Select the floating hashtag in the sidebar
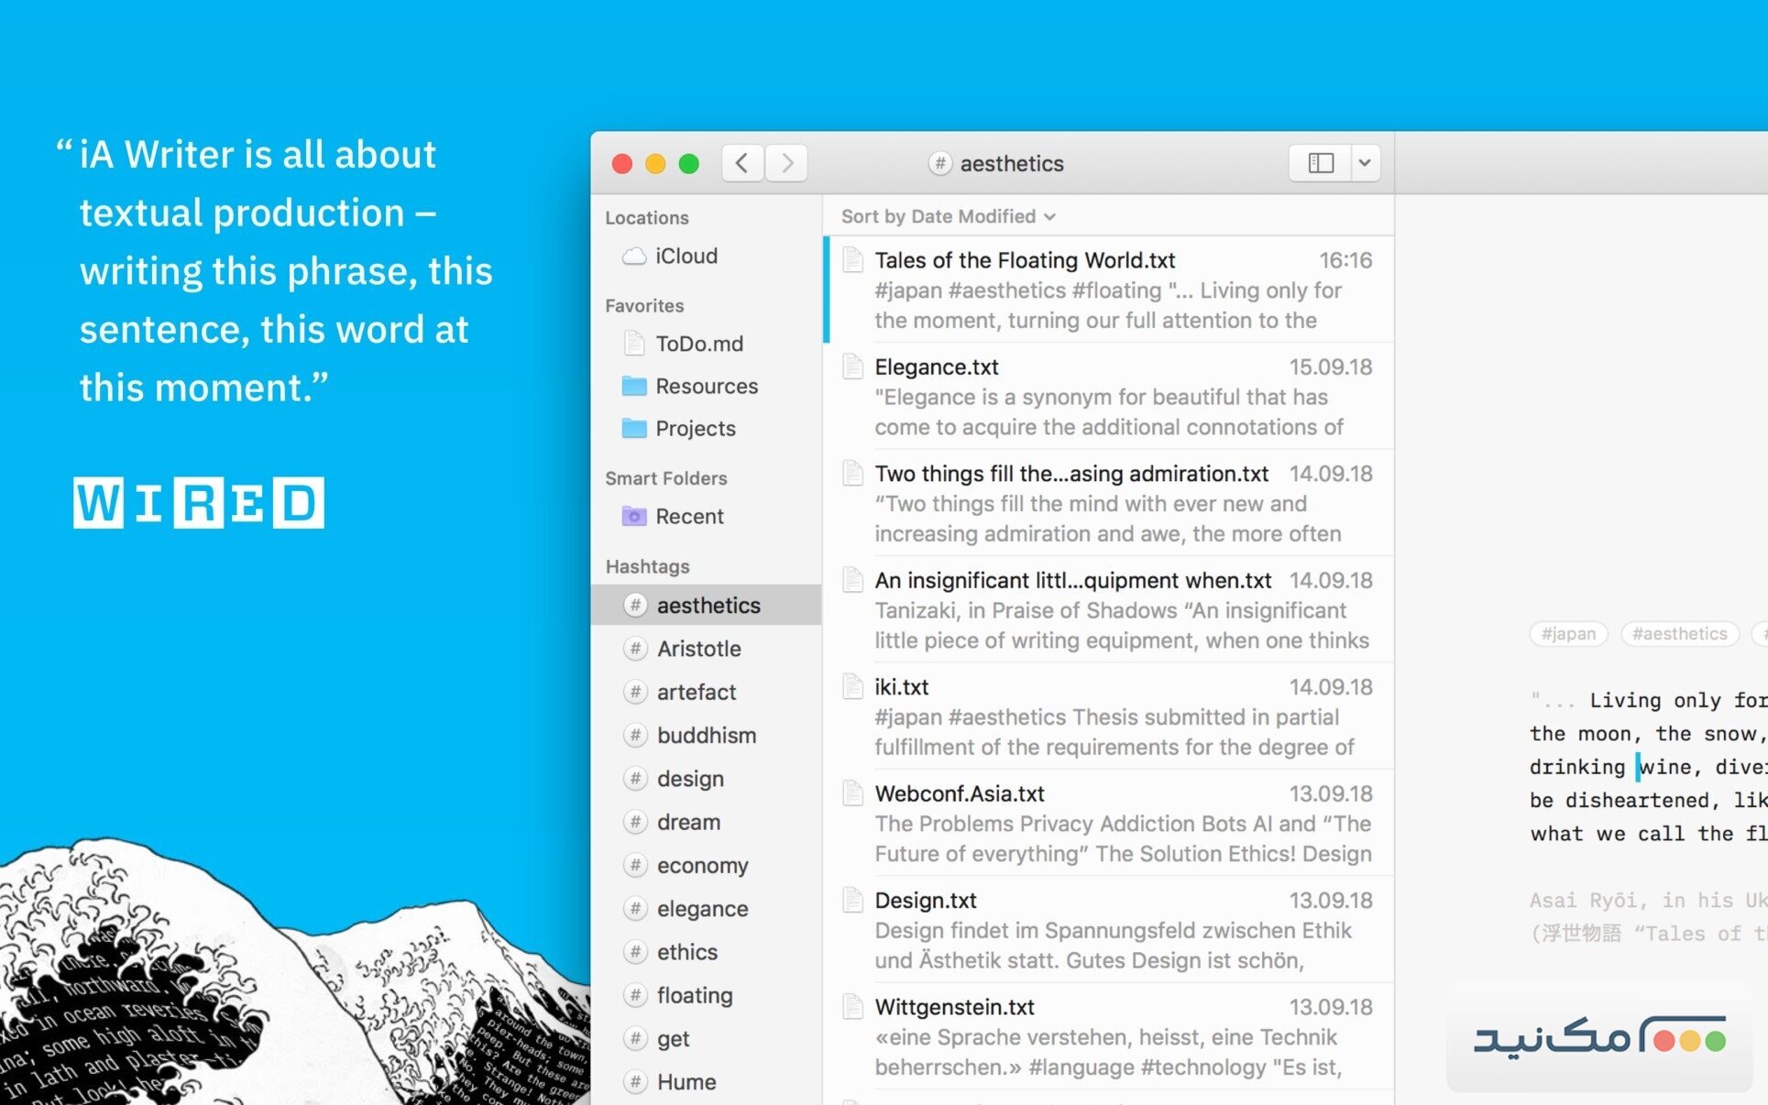Screen dimensions: 1768x1105 (694, 995)
